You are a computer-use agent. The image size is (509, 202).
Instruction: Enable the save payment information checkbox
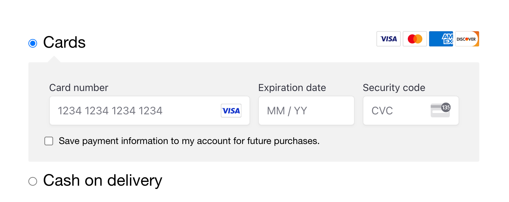pyautogui.click(x=49, y=141)
